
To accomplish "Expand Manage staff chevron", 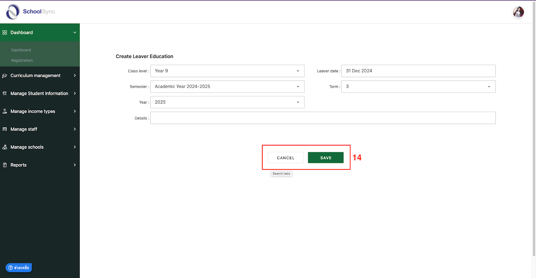I will coord(75,129).
